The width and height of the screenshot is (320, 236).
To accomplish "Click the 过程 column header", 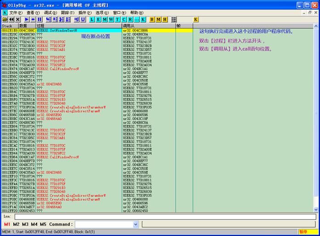I will (x=79, y=26).
